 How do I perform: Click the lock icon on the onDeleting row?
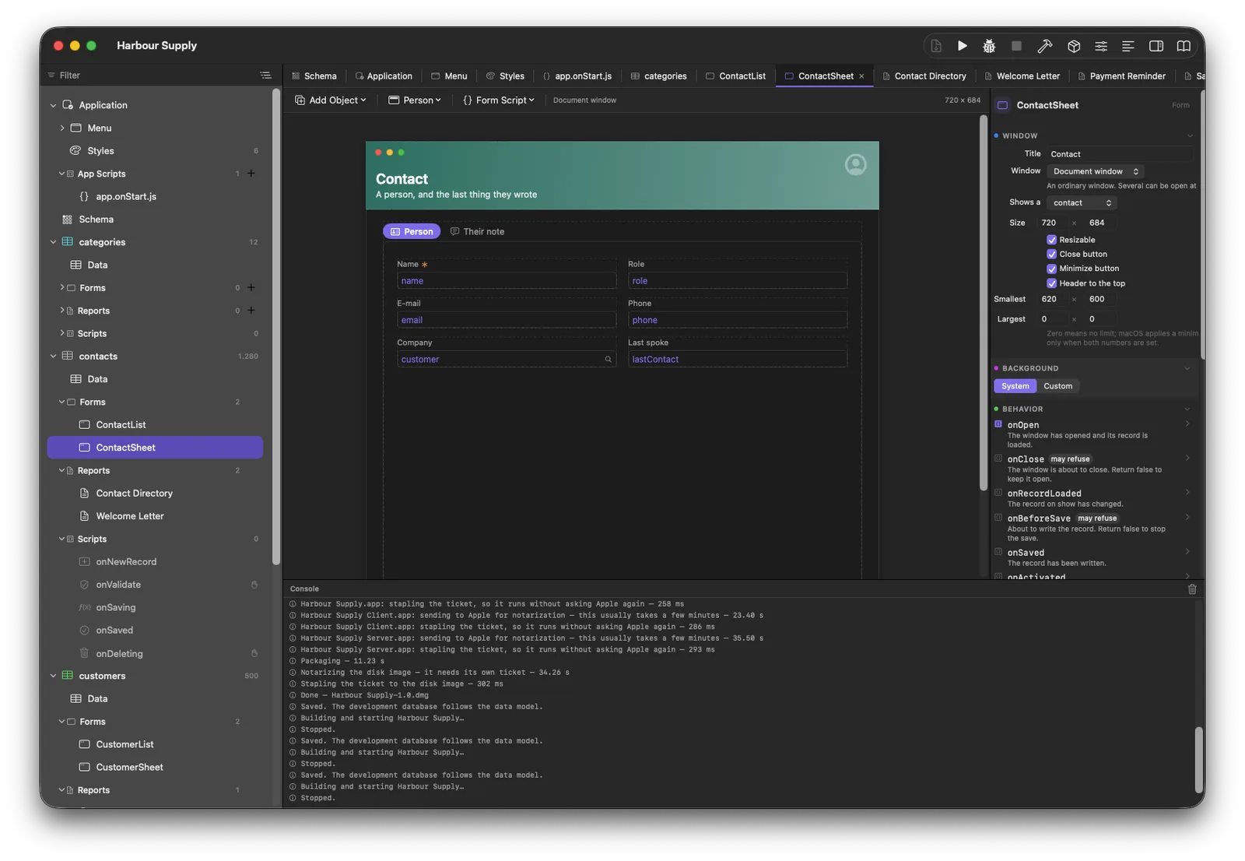[x=254, y=654]
